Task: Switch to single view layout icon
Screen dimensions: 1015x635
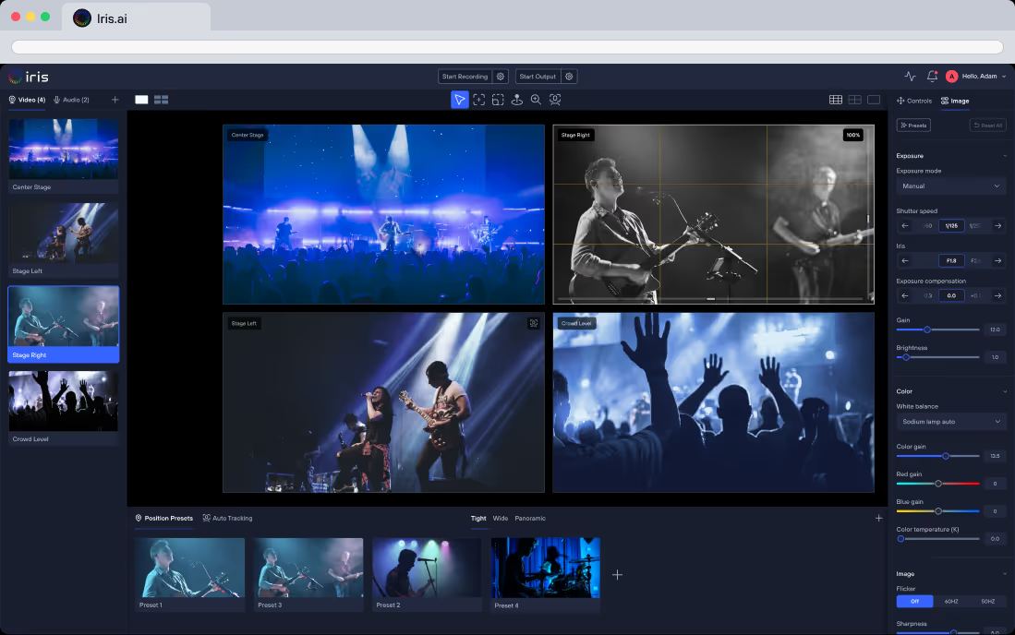Action: click(x=874, y=100)
